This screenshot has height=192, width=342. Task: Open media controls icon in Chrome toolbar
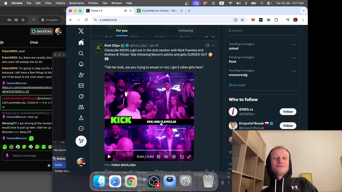[287, 20]
